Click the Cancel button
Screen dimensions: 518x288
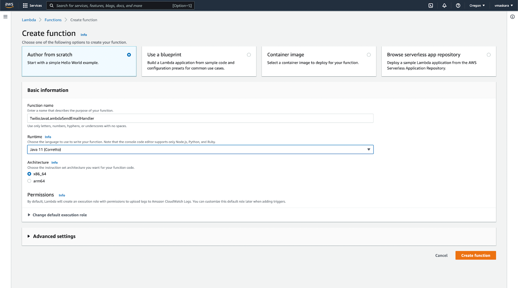click(x=441, y=255)
